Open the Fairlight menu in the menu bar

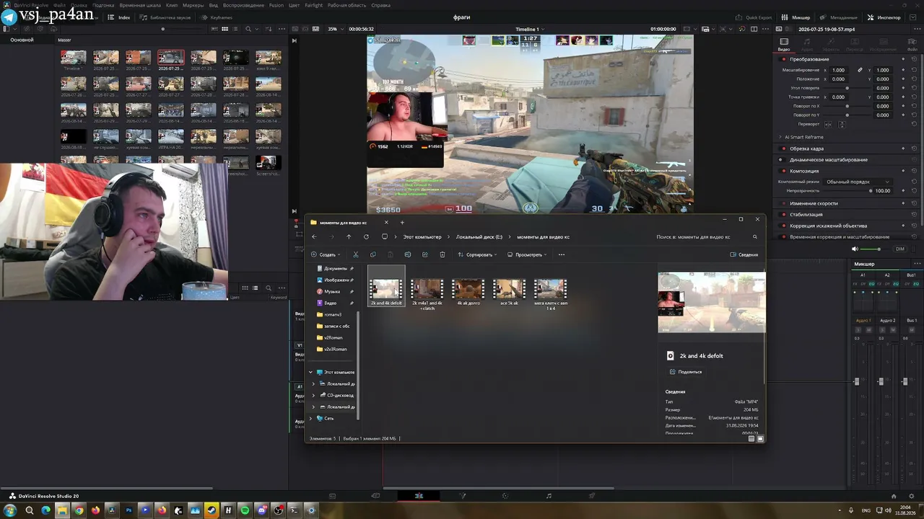point(314,5)
